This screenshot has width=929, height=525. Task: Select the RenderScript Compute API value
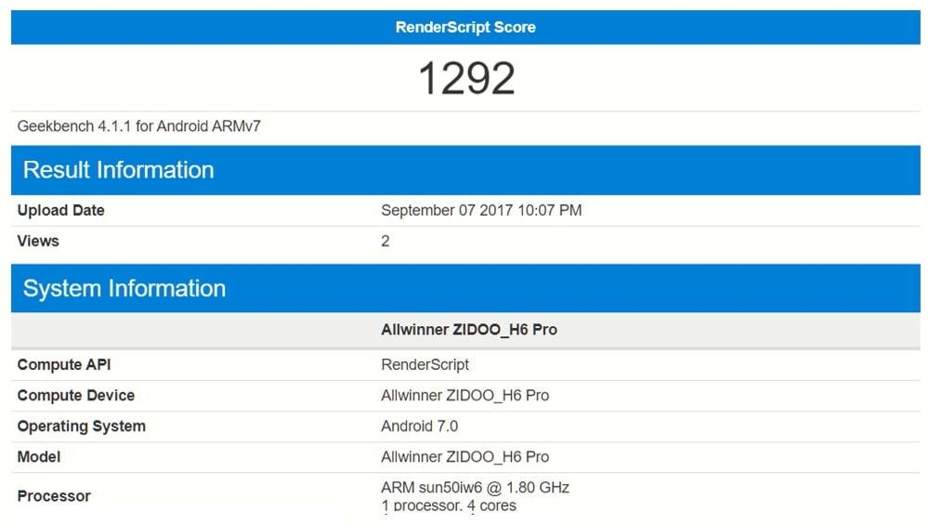click(425, 364)
